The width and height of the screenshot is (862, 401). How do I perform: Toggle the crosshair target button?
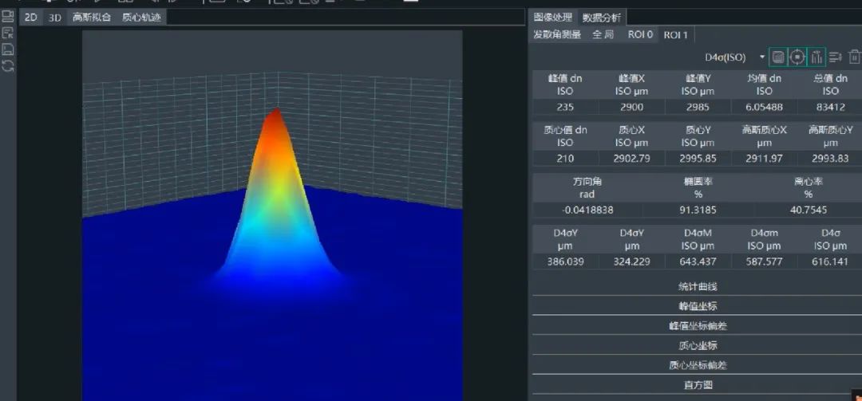(x=797, y=57)
